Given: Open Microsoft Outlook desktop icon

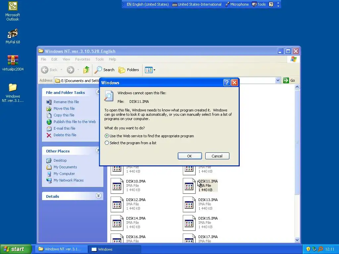Looking at the screenshot, I should [13, 11].
